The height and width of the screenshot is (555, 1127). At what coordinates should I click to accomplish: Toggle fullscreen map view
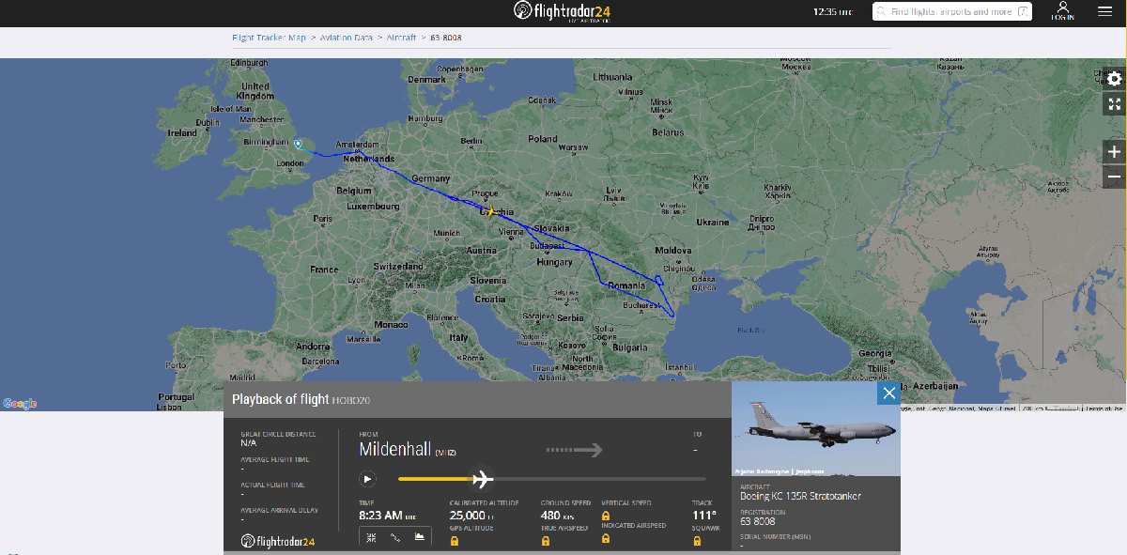(x=1114, y=104)
